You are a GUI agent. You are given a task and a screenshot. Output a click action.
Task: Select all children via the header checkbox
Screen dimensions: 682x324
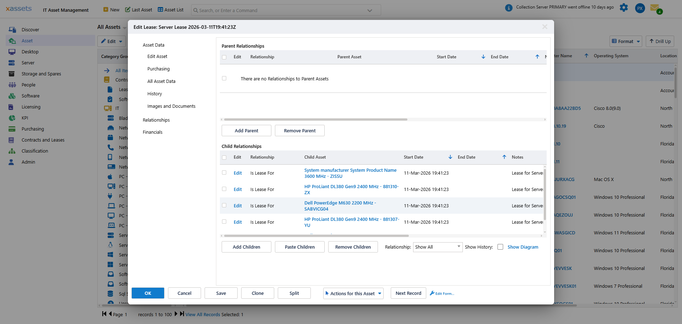coord(224,157)
